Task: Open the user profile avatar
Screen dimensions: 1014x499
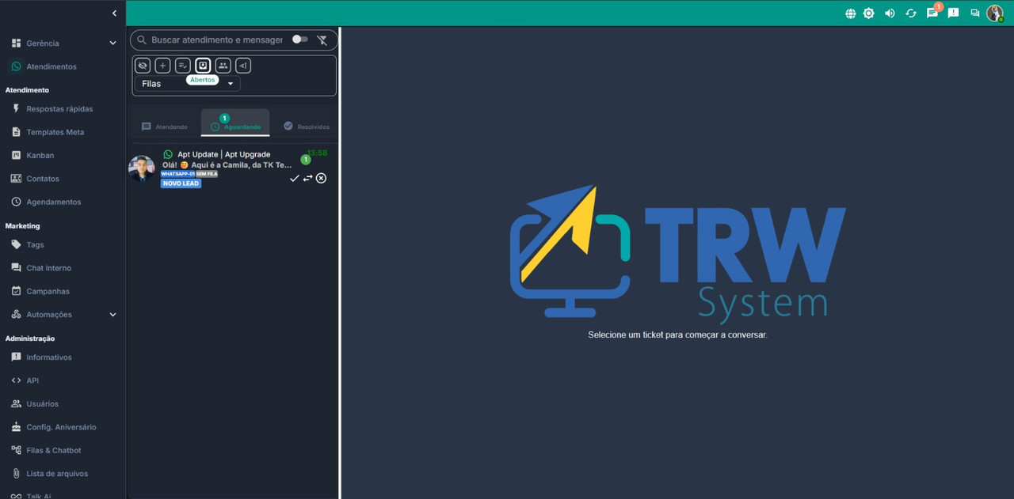Action: 994,13
